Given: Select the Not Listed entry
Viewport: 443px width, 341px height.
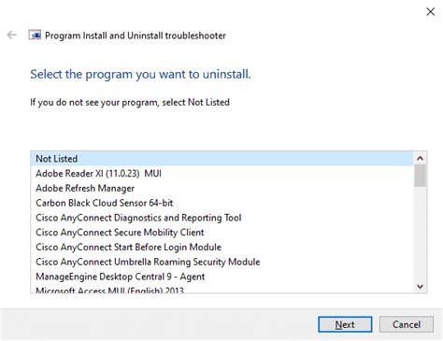Looking at the screenshot, I should tap(221, 159).
